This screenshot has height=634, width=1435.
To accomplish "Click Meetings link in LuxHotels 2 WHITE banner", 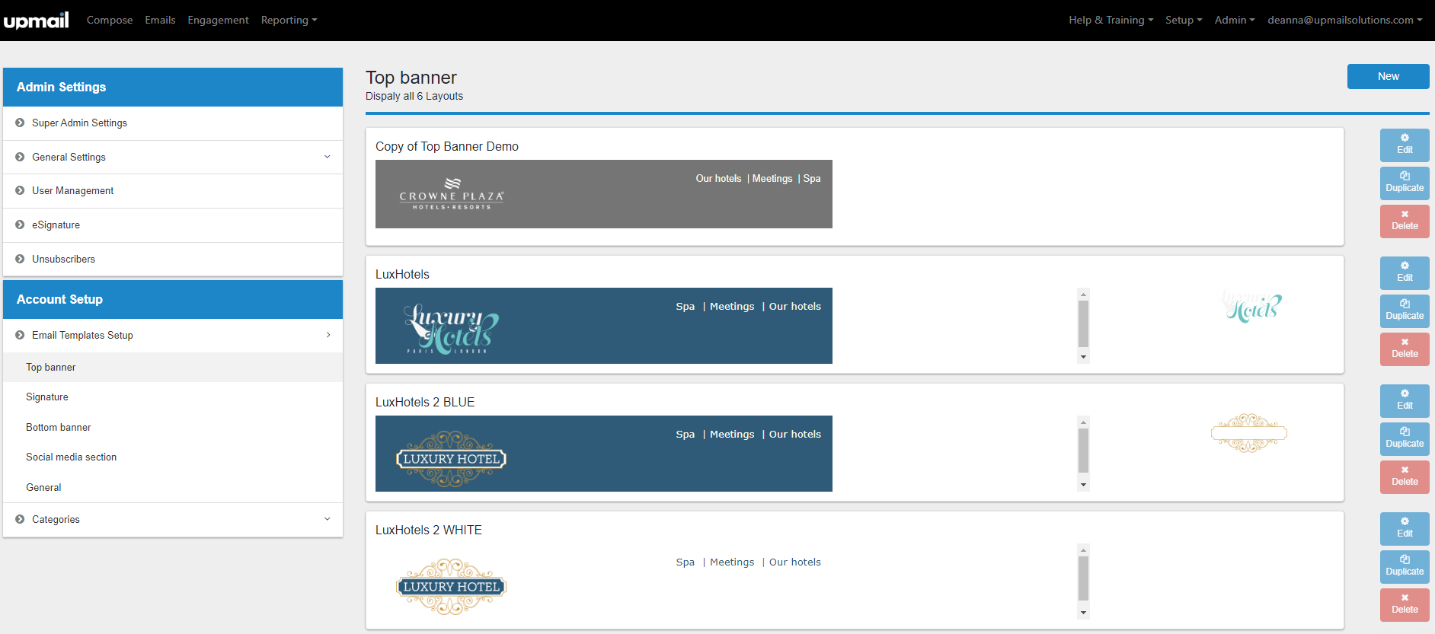I will click(x=732, y=562).
